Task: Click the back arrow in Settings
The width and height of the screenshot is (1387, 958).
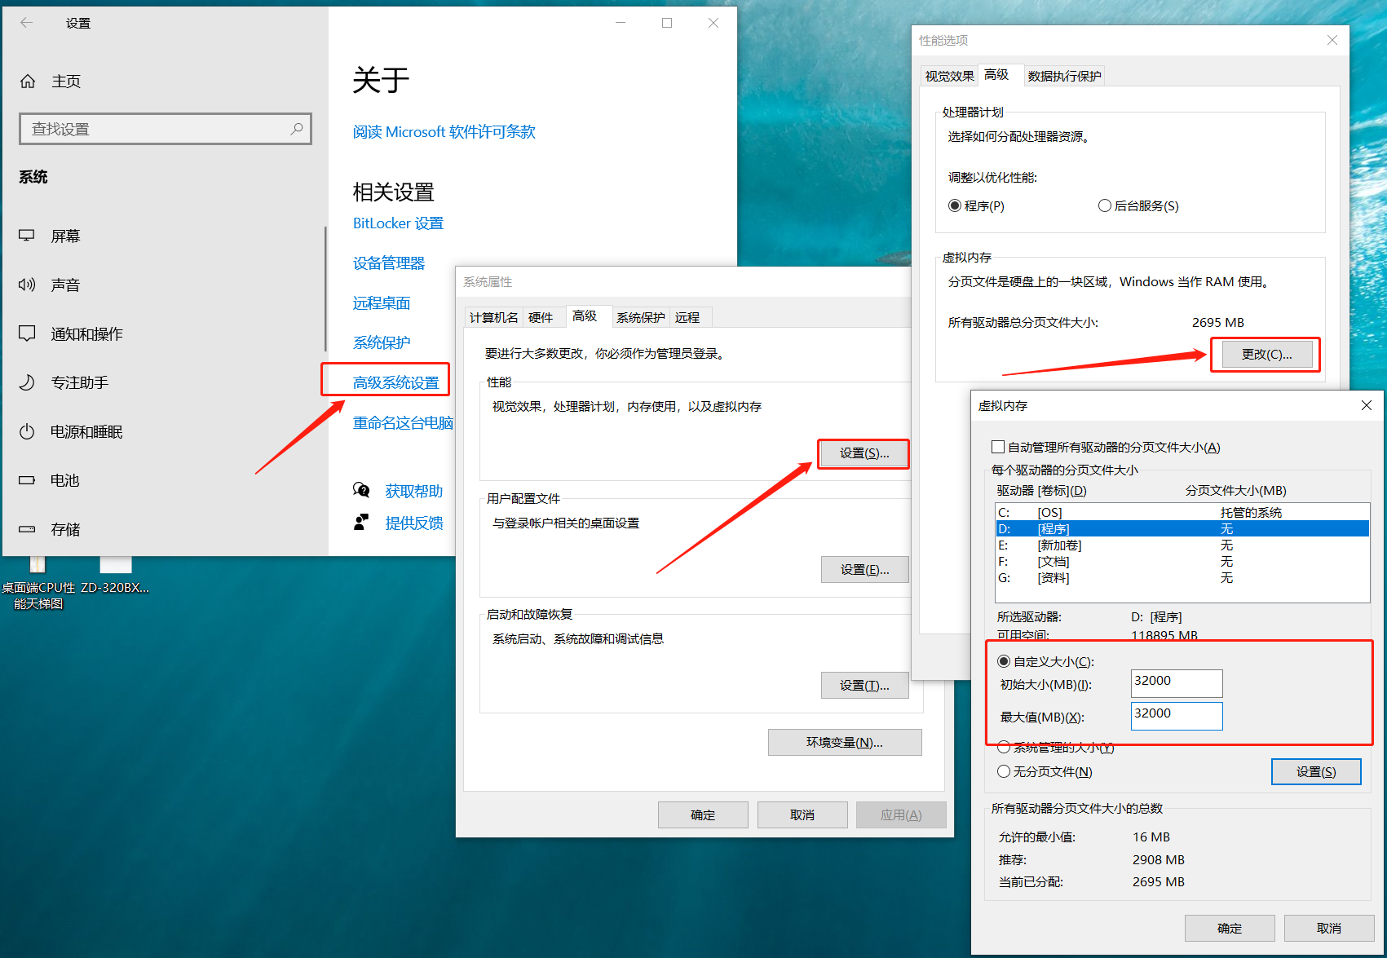Action: pyautogui.click(x=26, y=22)
